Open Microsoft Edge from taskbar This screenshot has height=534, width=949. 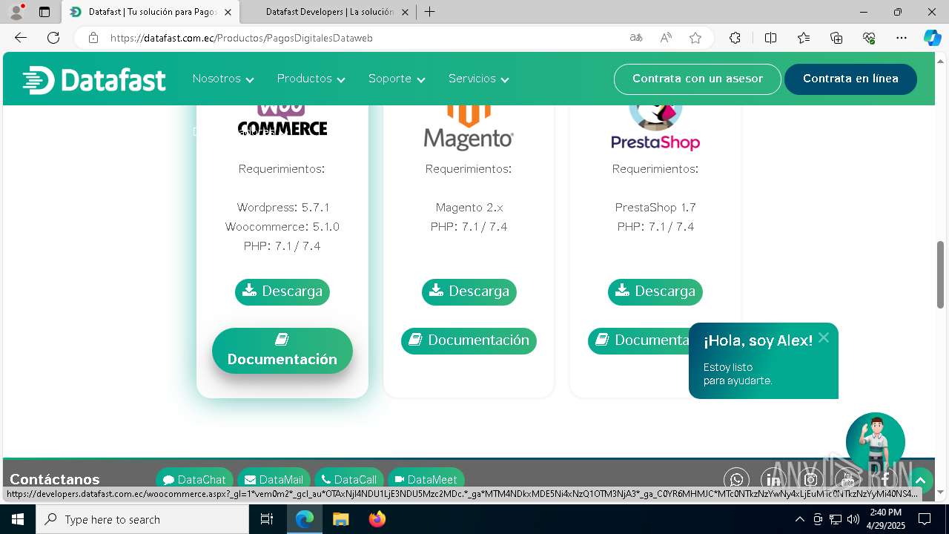click(305, 519)
